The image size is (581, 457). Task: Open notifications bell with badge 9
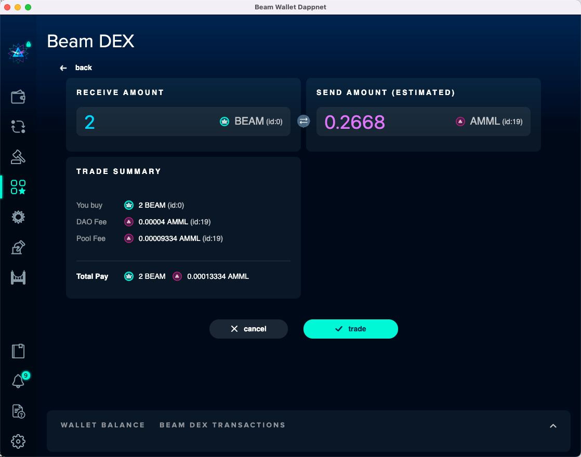[x=18, y=381]
